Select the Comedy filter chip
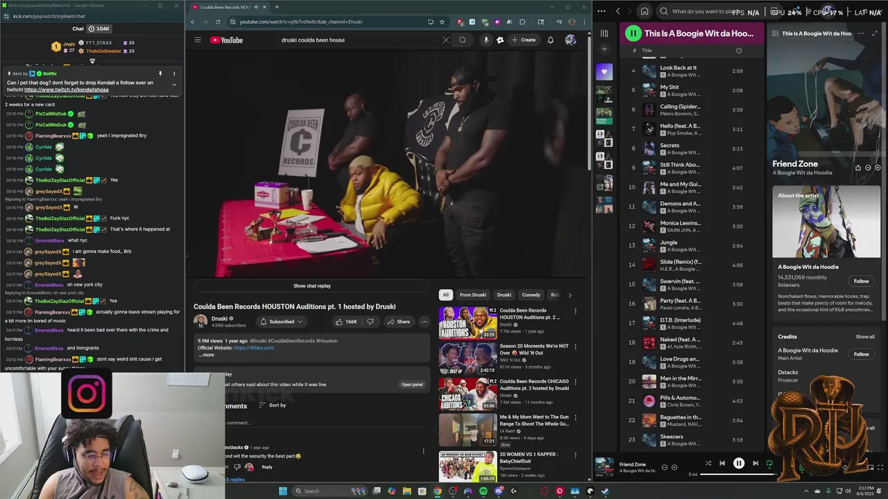Viewport: 888px width, 499px height. [531, 295]
